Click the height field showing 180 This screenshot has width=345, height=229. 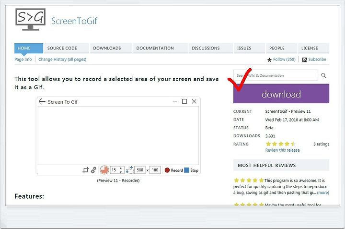tap(155, 170)
